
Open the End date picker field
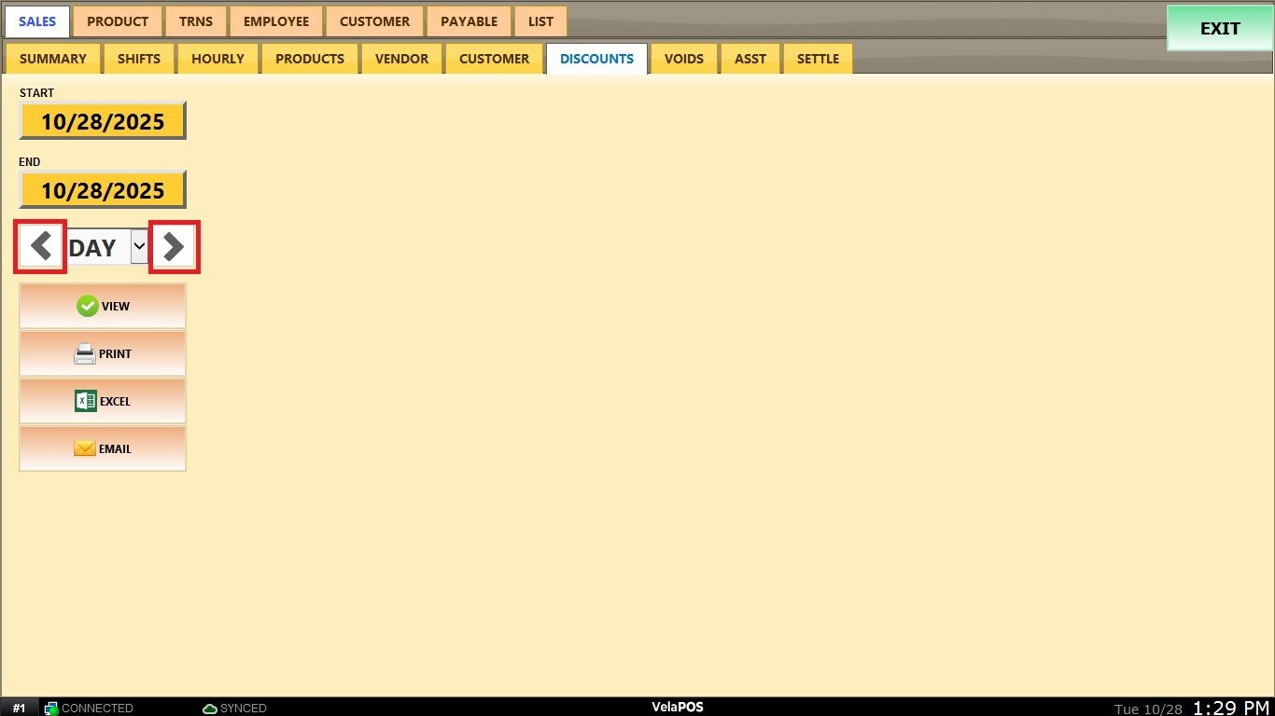103,190
